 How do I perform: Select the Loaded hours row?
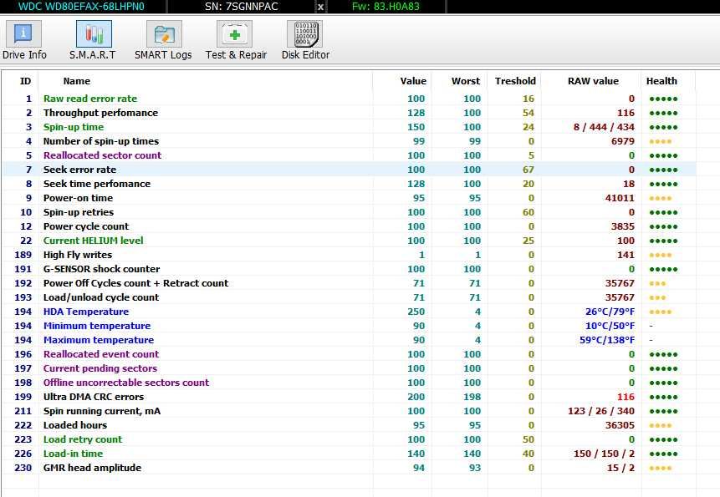(349, 425)
